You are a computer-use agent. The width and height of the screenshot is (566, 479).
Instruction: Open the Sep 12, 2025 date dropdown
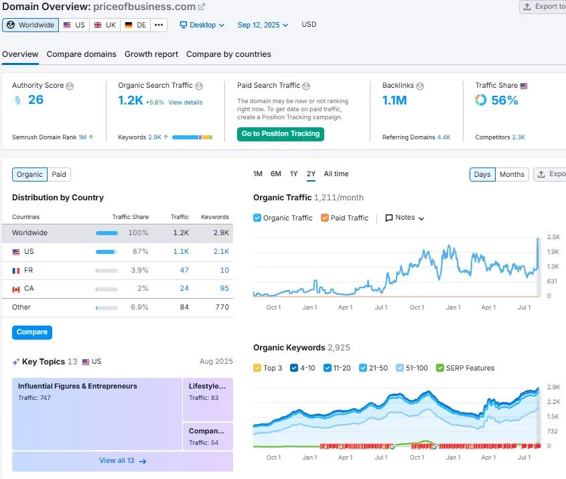coord(263,25)
